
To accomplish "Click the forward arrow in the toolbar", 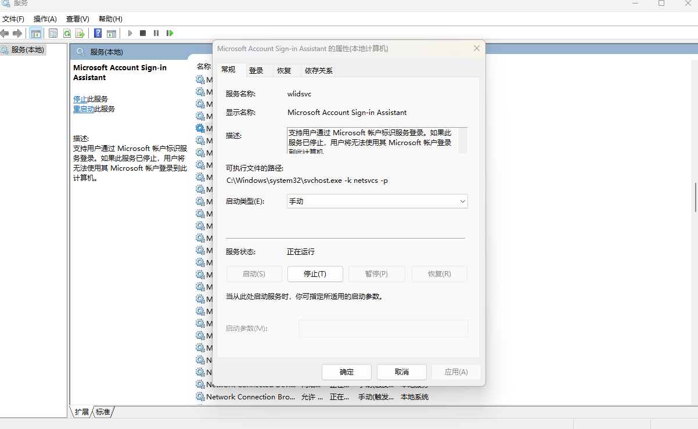I will click(x=17, y=33).
